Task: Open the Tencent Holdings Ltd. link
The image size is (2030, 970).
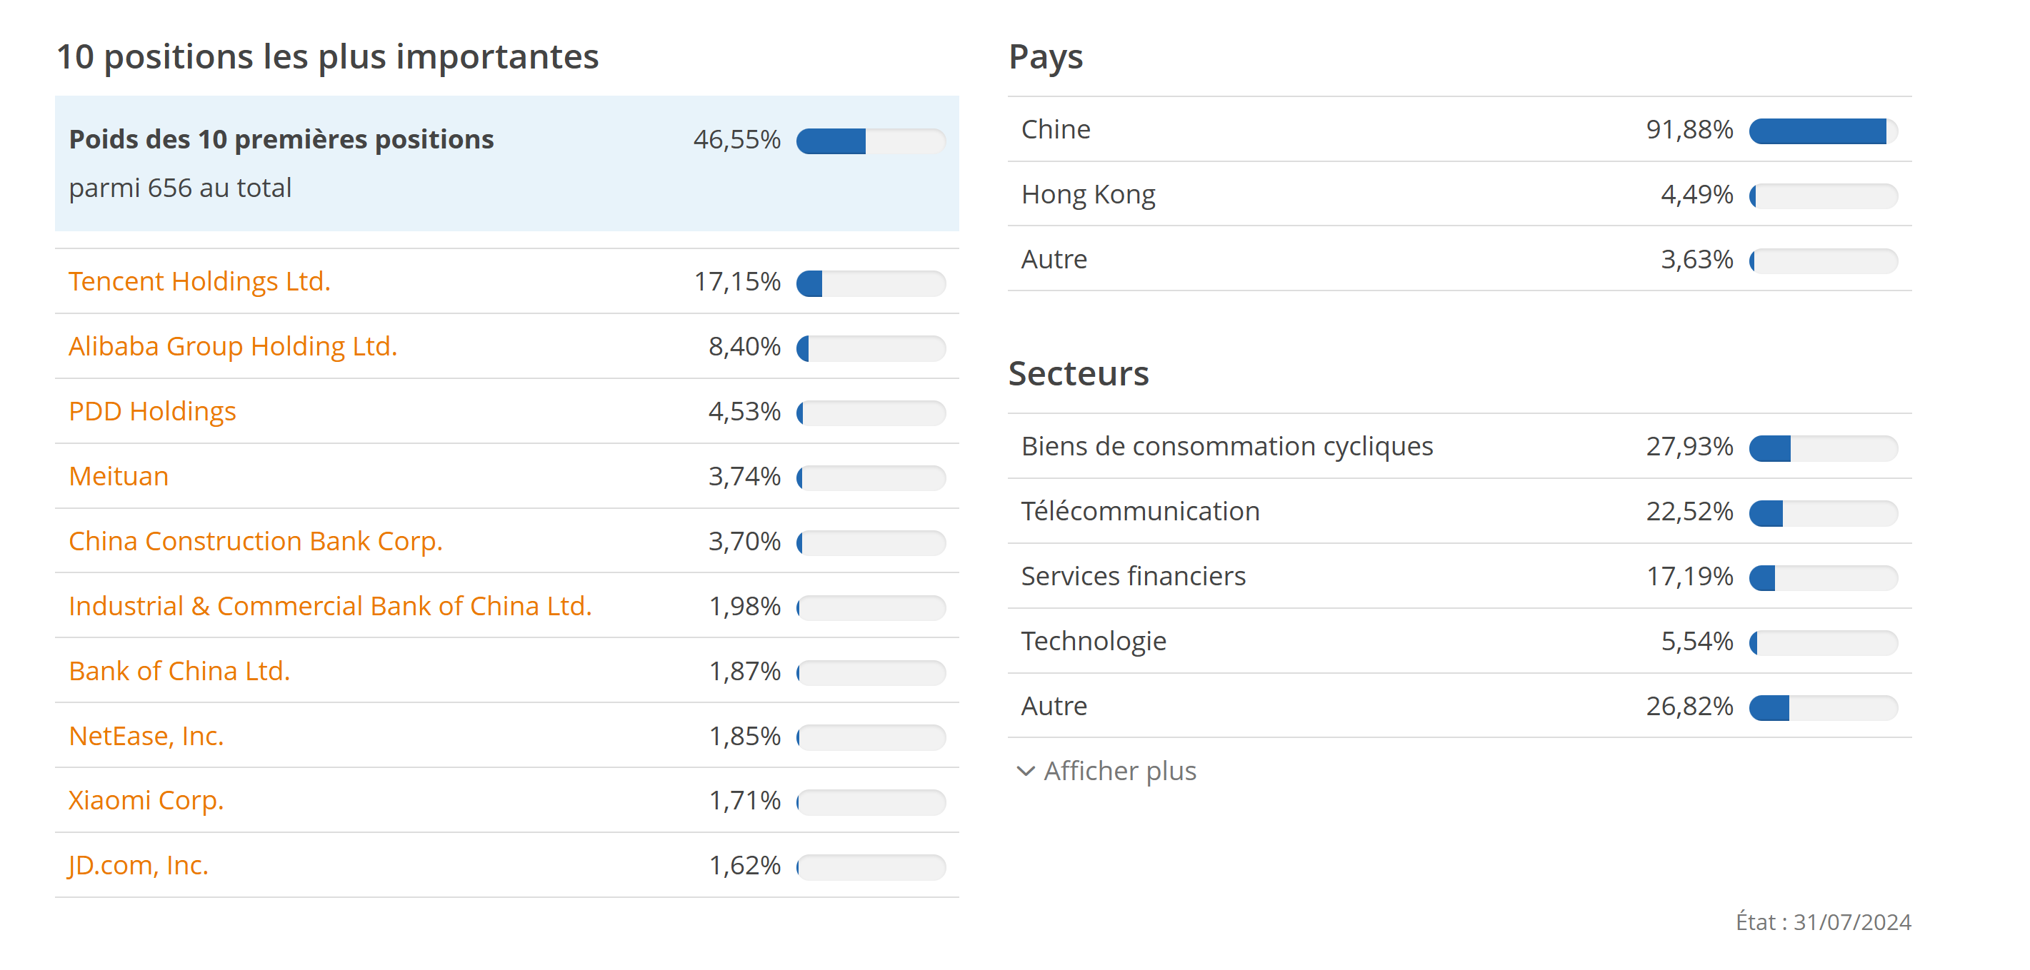Action: [x=199, y=281]
